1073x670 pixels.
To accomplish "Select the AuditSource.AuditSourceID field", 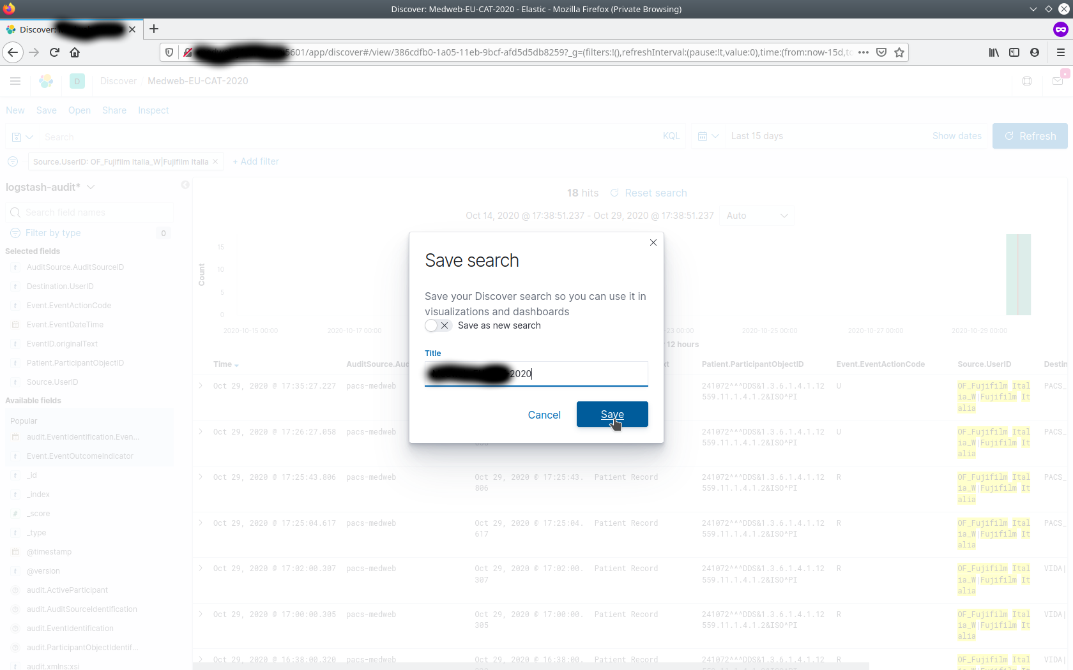I will point(75,267).
